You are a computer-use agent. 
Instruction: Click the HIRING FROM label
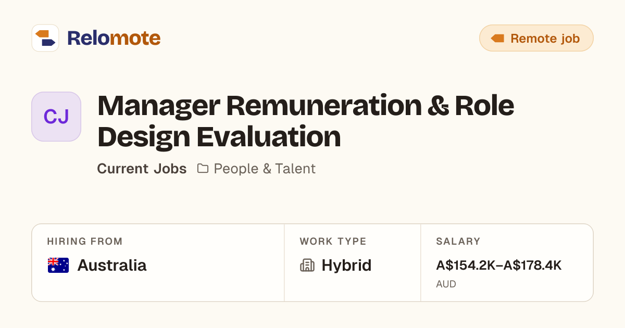[x=85, y=242]
